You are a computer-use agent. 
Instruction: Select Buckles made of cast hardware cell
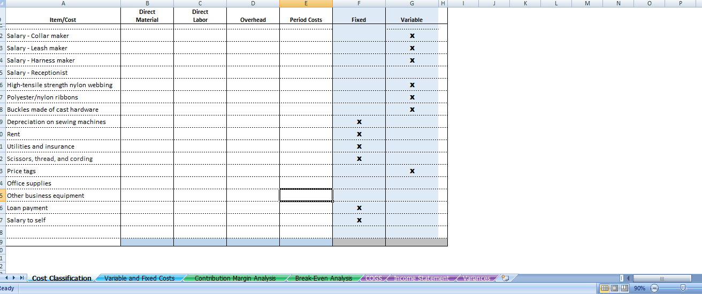pyautogui.click(x=63, y=110)
